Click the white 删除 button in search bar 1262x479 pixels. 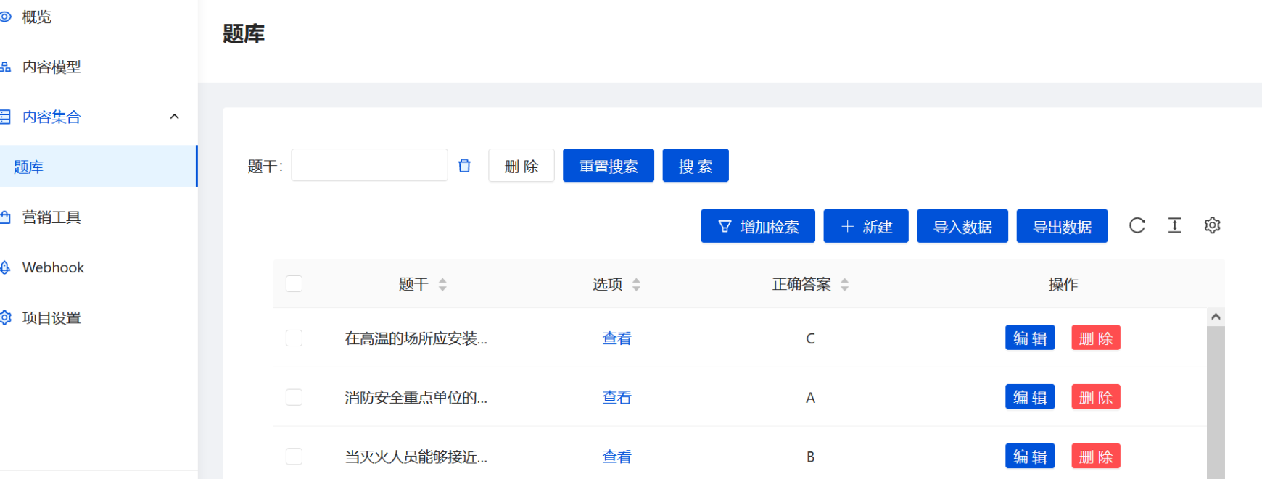pyautogui.click(x=521, y=166)
